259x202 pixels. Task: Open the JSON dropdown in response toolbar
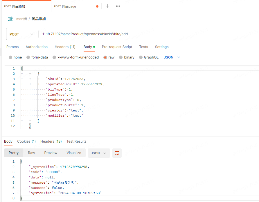coord(99,153)
